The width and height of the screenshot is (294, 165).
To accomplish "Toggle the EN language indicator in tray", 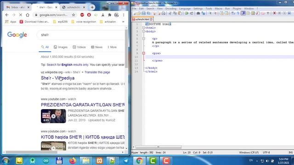I will pyautogui.click(x=251, y=160).
